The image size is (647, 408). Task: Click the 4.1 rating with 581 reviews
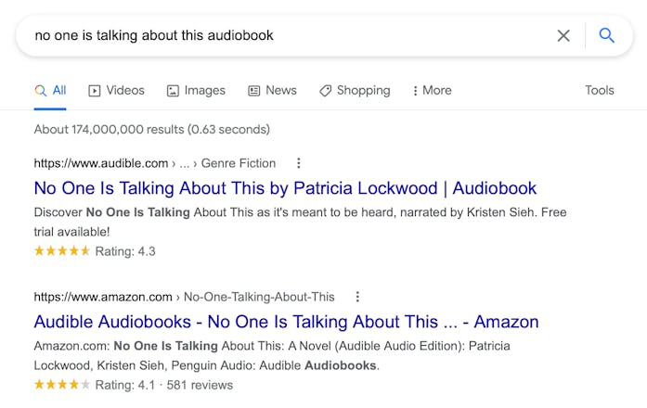pos(134,384)
